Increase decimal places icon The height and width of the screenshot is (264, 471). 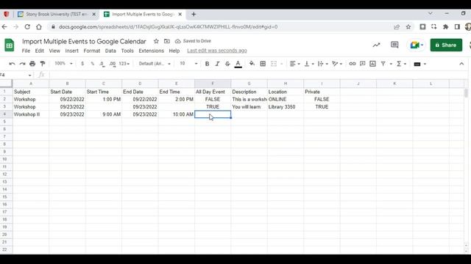click(x=113, y=64)
